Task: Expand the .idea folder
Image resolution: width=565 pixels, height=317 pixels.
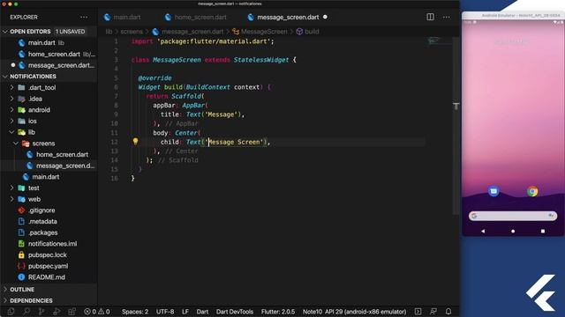Action: coord(35,99)
